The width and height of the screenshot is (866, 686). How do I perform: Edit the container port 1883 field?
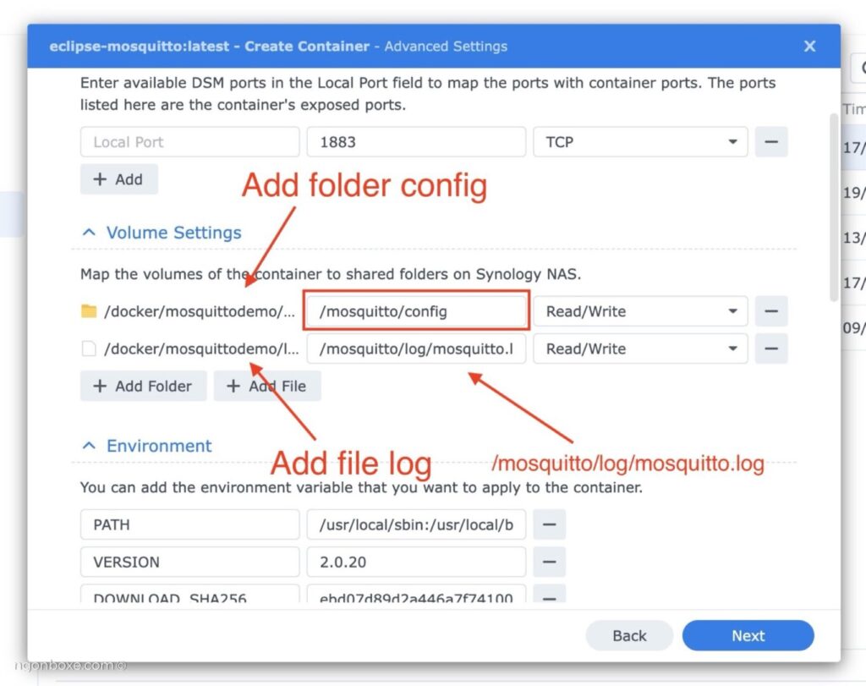click(416, 142)
